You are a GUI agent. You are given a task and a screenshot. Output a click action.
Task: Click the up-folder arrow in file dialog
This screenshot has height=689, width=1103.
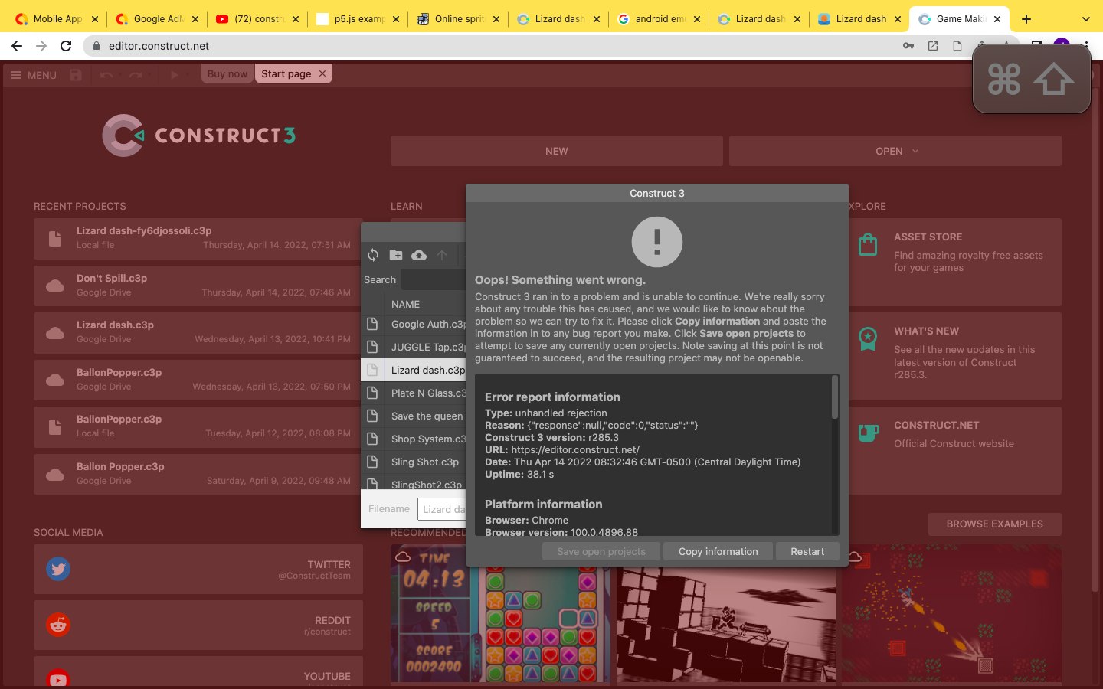coord(442,255)
